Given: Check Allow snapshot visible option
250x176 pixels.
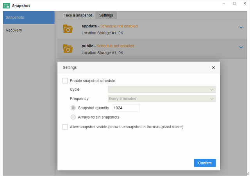Looking at the screenshot, I should tap(65, 127).
